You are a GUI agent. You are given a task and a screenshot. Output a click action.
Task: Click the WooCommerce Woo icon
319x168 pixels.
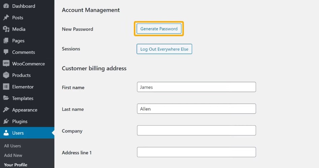6,64
